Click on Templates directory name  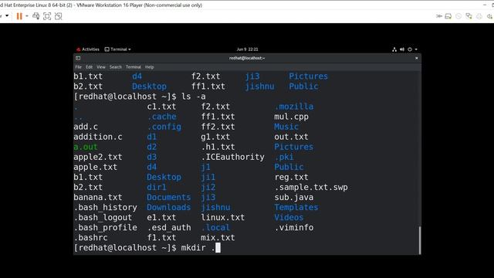296,208
